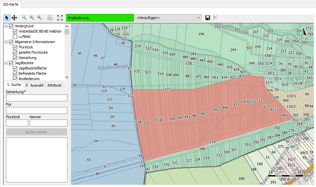The width and height of the screenshot is (316, 187).
Task: Click the plain magnifier zoom tool
Action: 24,18
